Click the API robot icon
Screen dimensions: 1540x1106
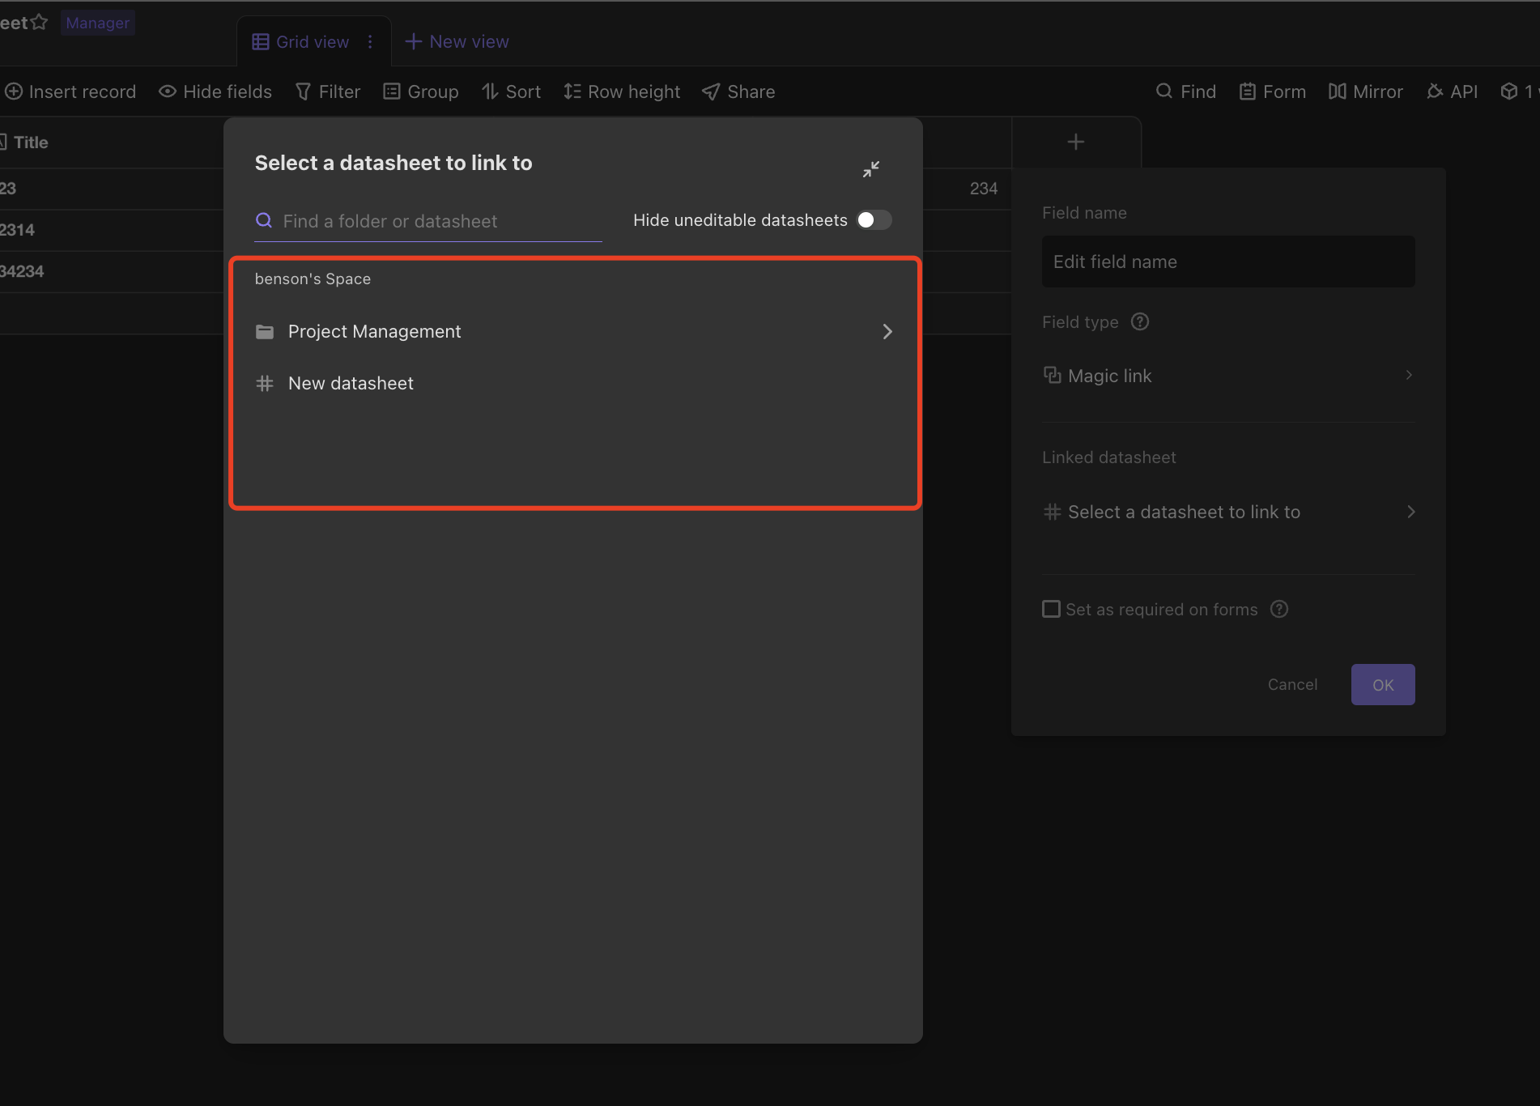[x=1435, y=91]
